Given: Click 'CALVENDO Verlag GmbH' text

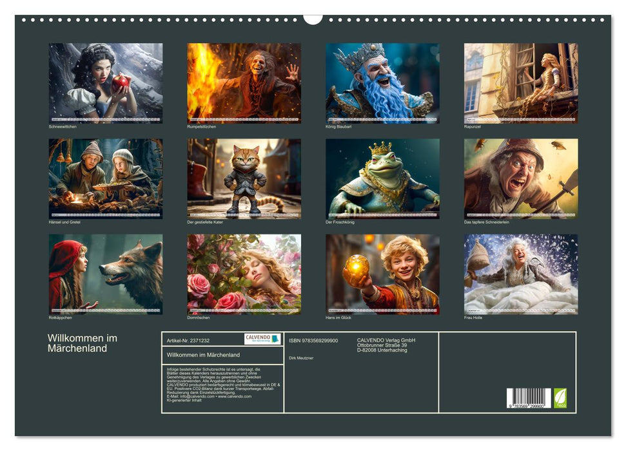Looking at the screenshot, I should (386, 340).
